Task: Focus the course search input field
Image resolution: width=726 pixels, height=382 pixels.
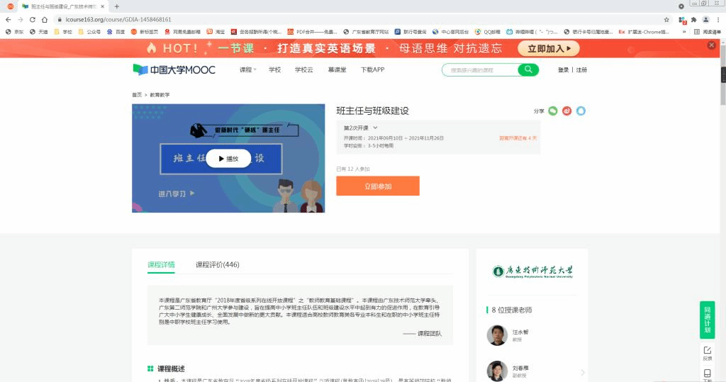Action: (480, 70)
